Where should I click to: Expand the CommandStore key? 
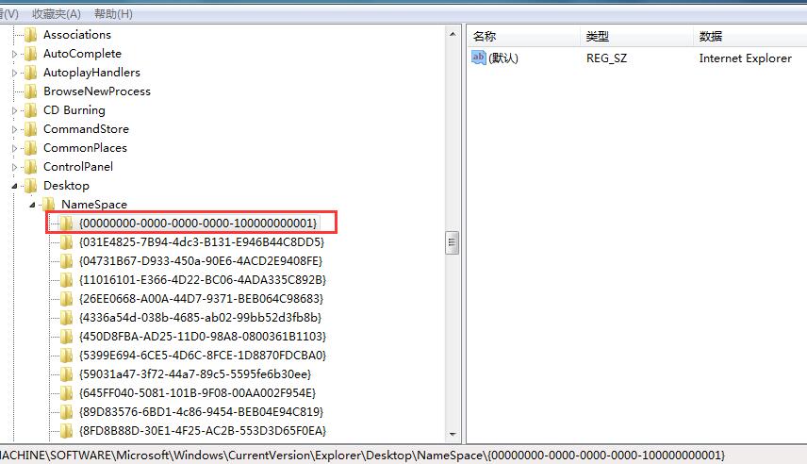[14, 129]
